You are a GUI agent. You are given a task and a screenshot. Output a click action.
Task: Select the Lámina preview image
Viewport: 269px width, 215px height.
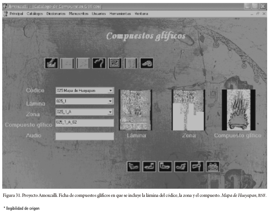coord(135,110)
